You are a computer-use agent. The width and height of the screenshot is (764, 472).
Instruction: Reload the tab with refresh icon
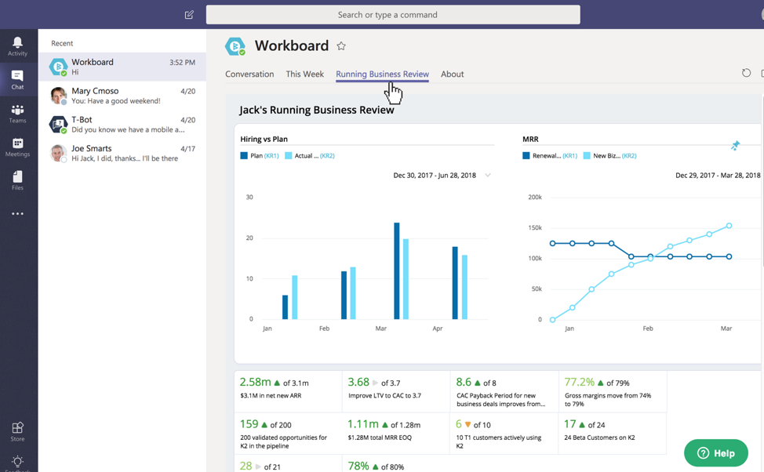click(x=746, y=73)
